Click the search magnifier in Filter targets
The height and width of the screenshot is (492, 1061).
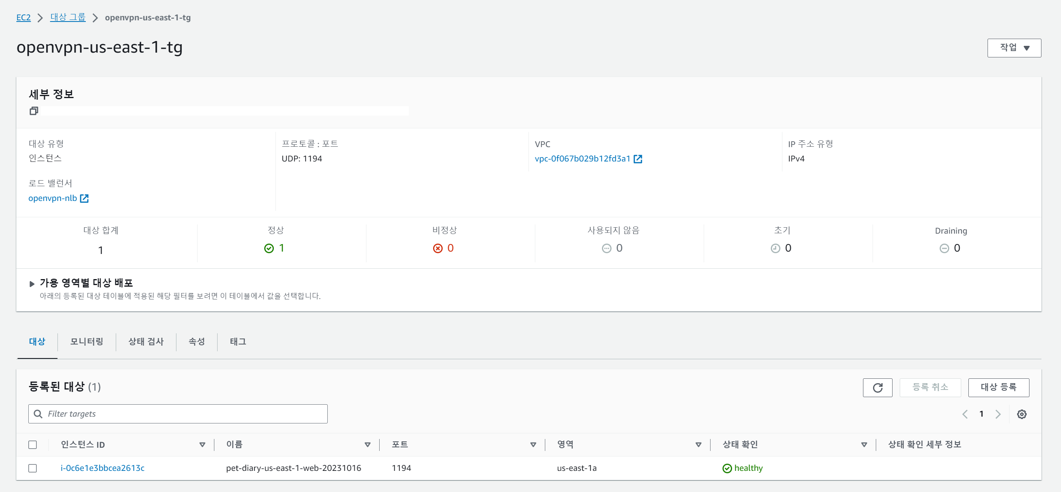(x=38, y=414)
